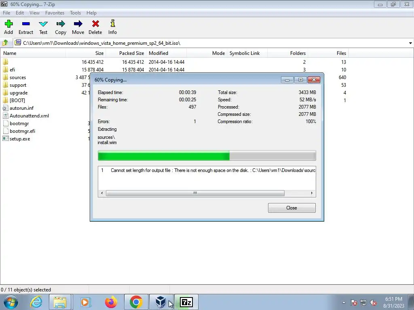Click the unnamed first folder row icon
The height and width of the screenshot is (310, 414).
(5, 62)
